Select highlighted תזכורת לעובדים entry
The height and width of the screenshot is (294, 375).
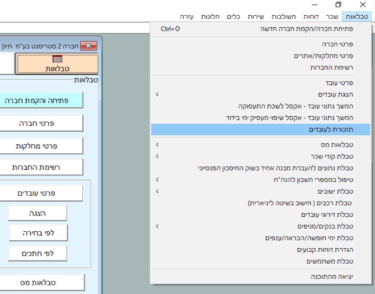tap(261, 130)
